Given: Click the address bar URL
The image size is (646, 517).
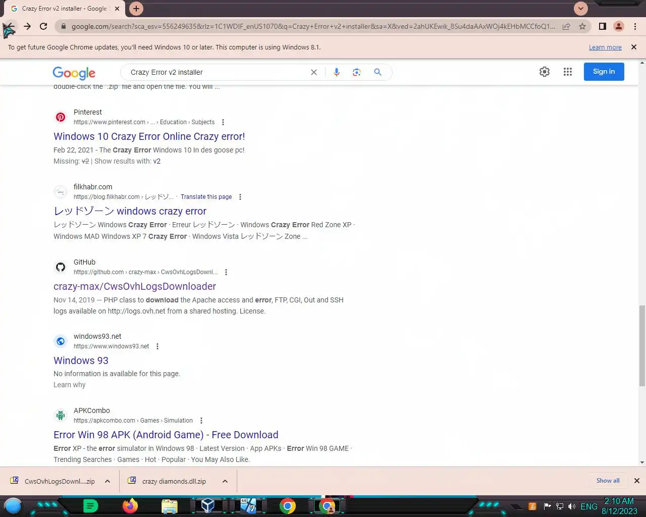Looking at the screenshot, I should (313, 26).
